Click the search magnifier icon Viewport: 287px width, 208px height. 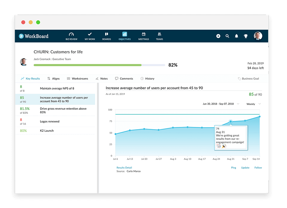pos(227,36)
